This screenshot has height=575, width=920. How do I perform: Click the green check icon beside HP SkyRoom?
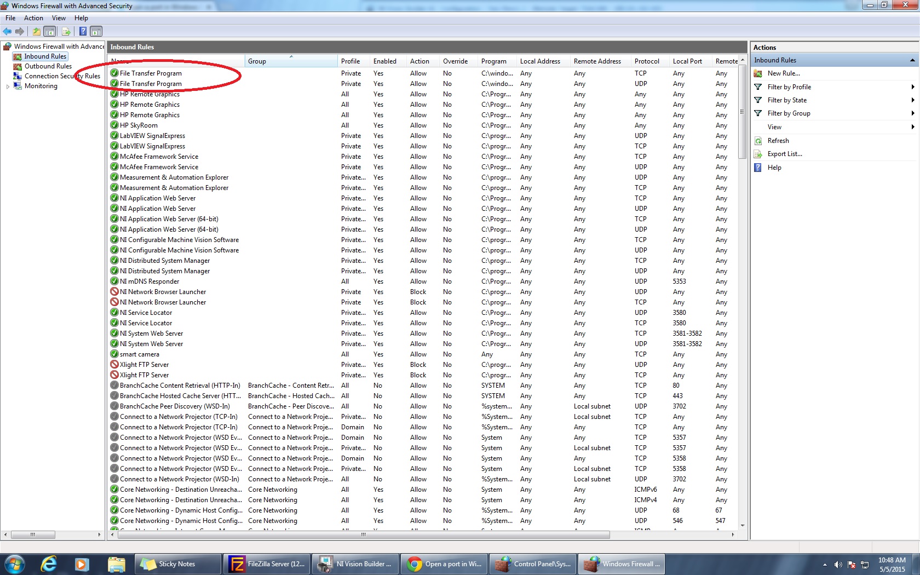[114, 125]
